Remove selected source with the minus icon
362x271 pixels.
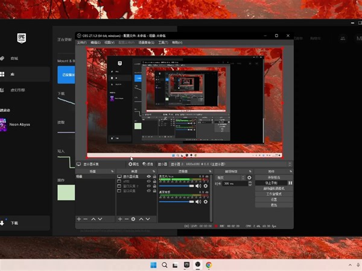(x=127, y=219)
